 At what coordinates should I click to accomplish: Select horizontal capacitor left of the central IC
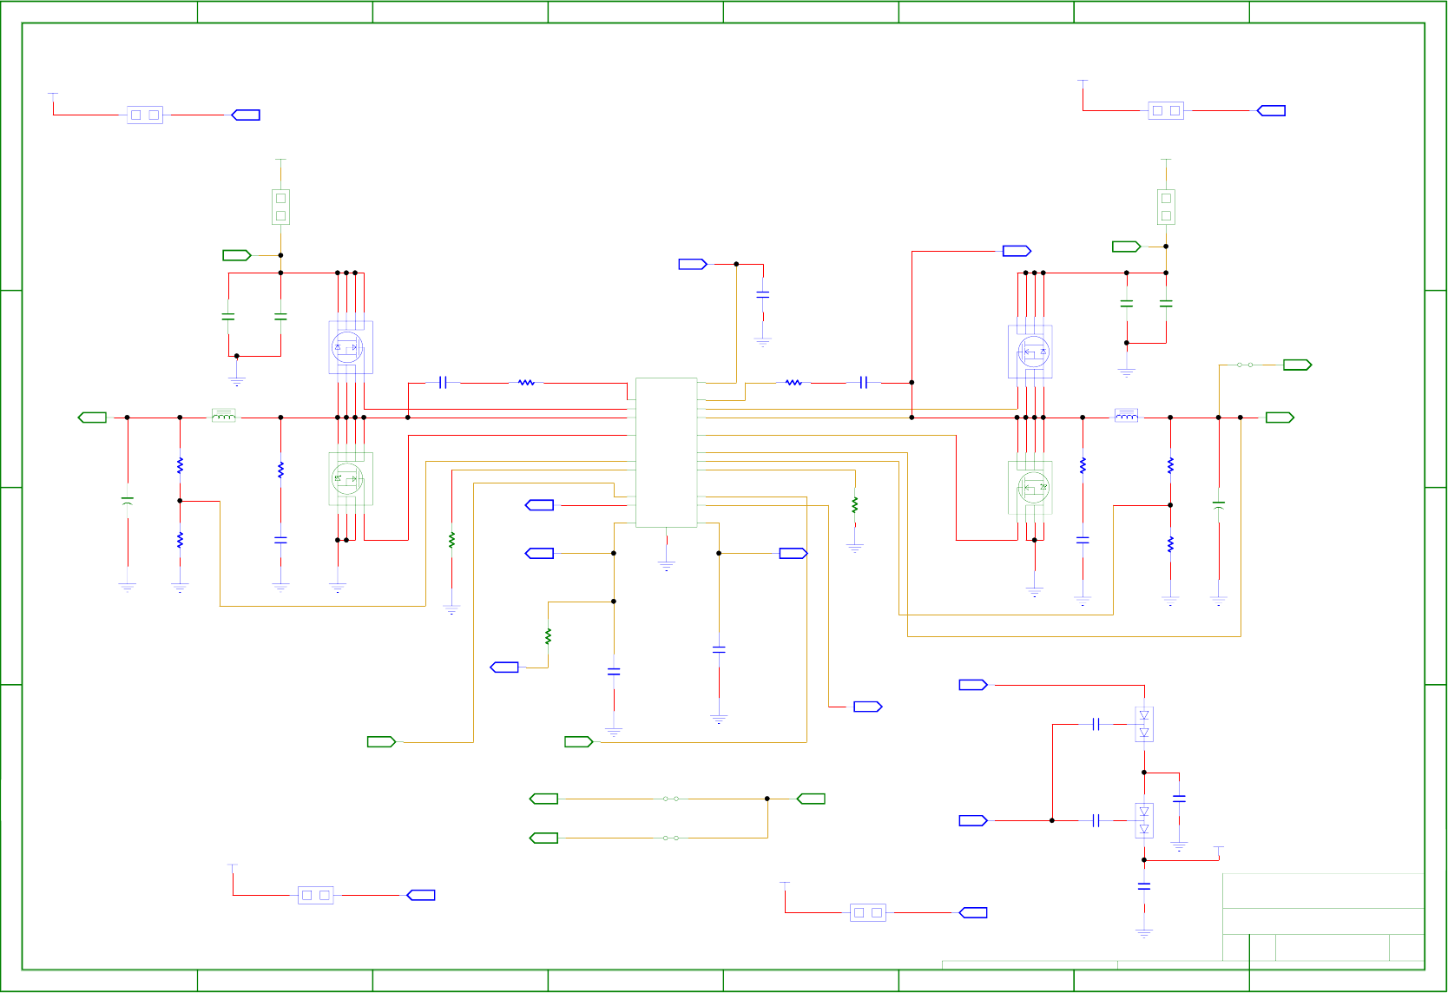(443, 382)
